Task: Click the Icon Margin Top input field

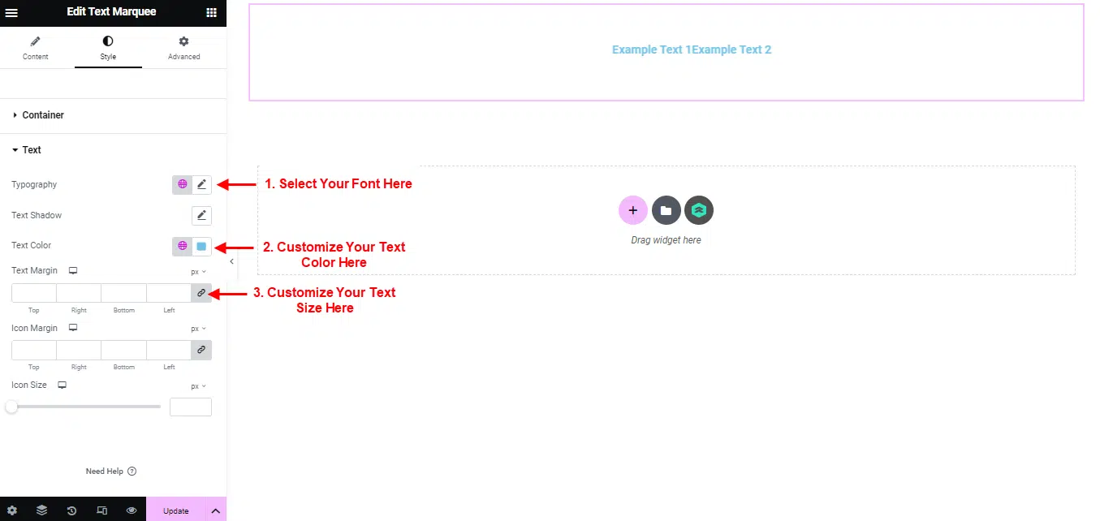Action: (34, 350)
